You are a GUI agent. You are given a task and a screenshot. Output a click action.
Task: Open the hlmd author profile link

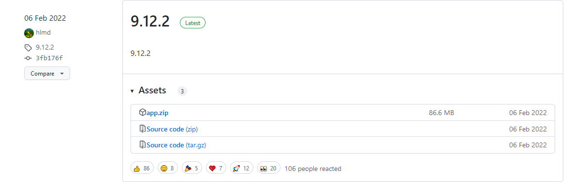click(43, 33)
